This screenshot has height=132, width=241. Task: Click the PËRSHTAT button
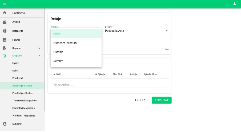[162, 100]
